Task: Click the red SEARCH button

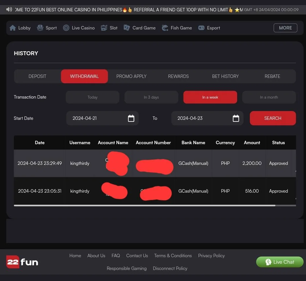Action: point(273,118)
